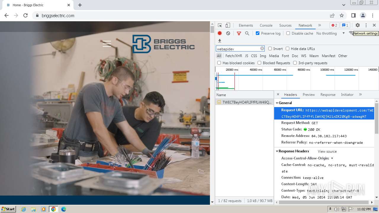This screenshot has height=213, width=379.
Task: Open DevTools settings gear icon
Action: pyautogui.click(x=358, y=25)
